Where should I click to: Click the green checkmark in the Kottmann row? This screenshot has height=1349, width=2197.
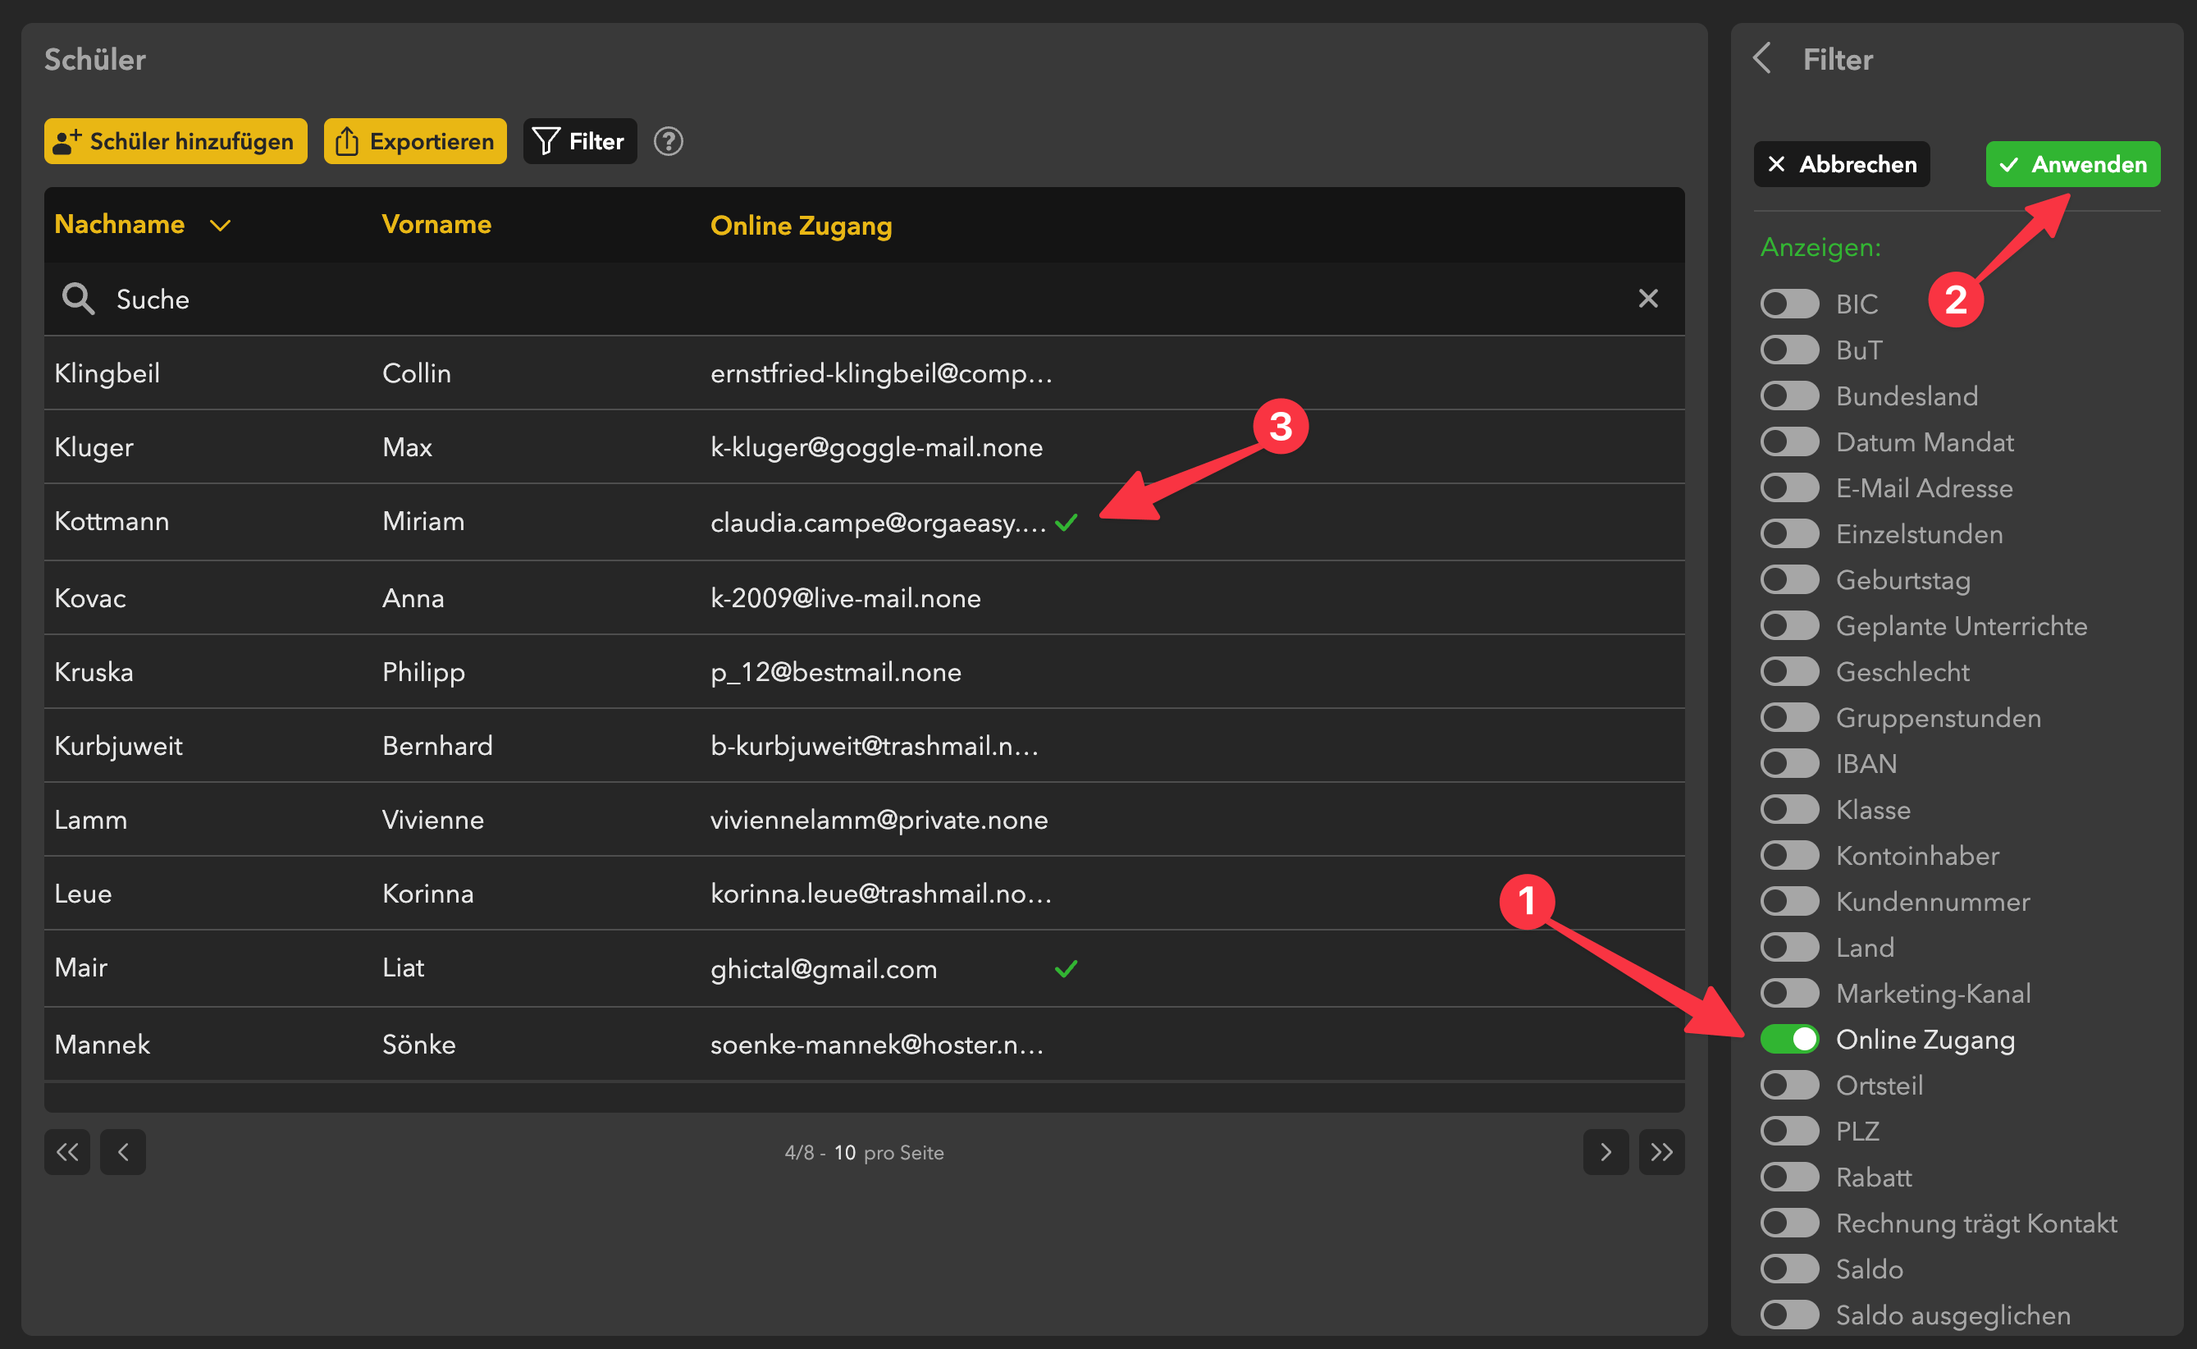click(1066, 523)
